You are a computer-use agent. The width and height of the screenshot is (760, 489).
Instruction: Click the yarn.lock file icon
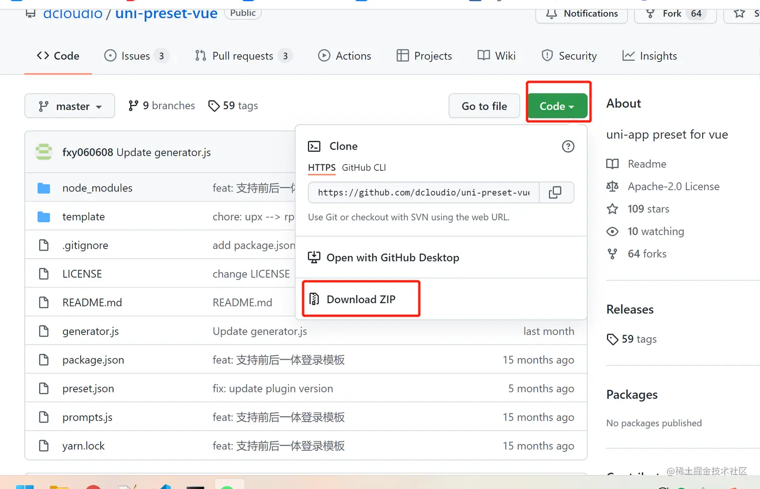click(x=44, y=446)
